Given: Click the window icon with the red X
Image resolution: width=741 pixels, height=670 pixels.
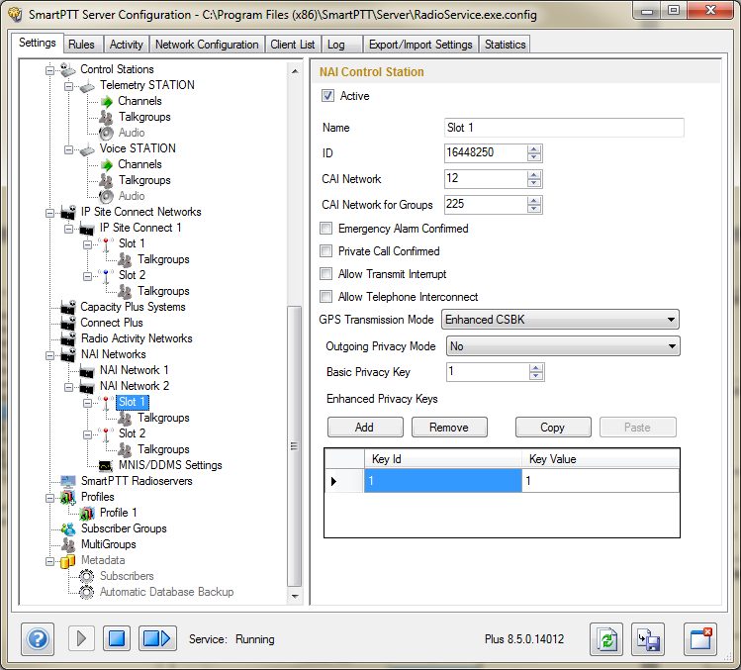Looking at the screenshot, I should click(700, 639).
